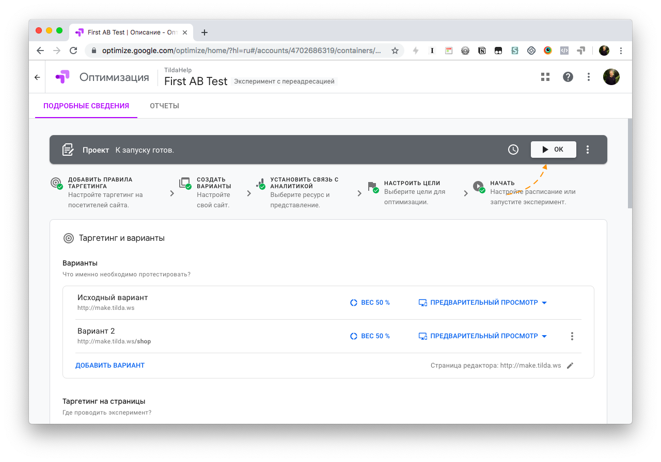Click the TildaHelp container name
The width and height of the screenshot is (661, 462).
click(178, 70)
